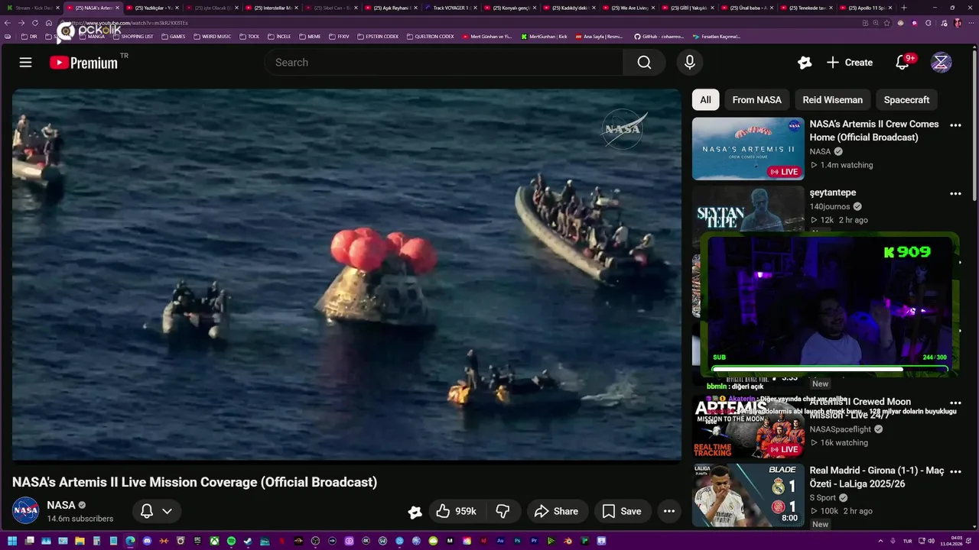979x550 pixels.
Task: Select the Reid Wiseman filter chip
Action: click(x=832, y=100)
